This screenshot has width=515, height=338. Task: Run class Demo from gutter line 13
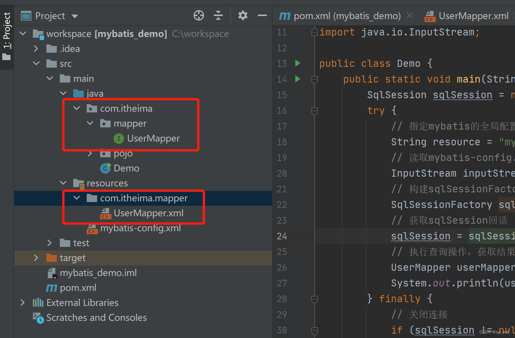pyautogui.click(x=298, y=63)
